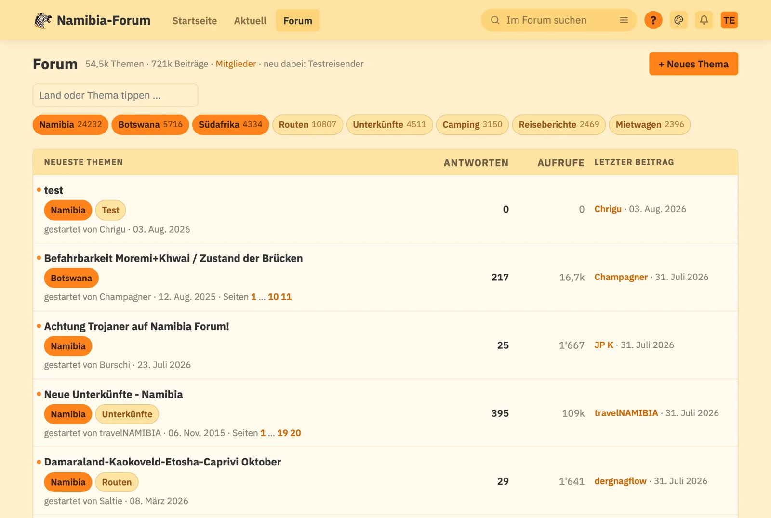Viewport: 771px width, 518px height.
Task: Open notifications bell icon
Action: point(704,20)
